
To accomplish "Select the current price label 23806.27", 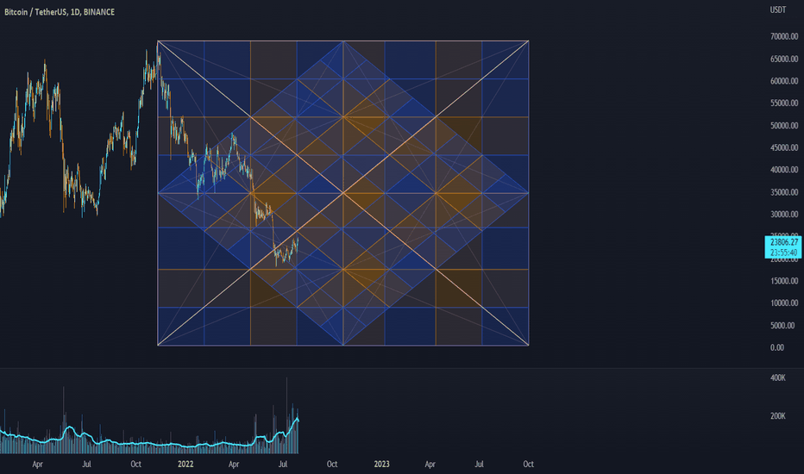I will click(x=783, y=242).
